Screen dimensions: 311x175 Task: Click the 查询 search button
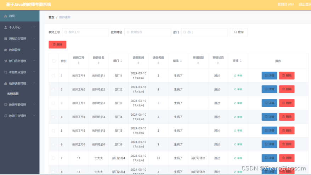(239, 32)
